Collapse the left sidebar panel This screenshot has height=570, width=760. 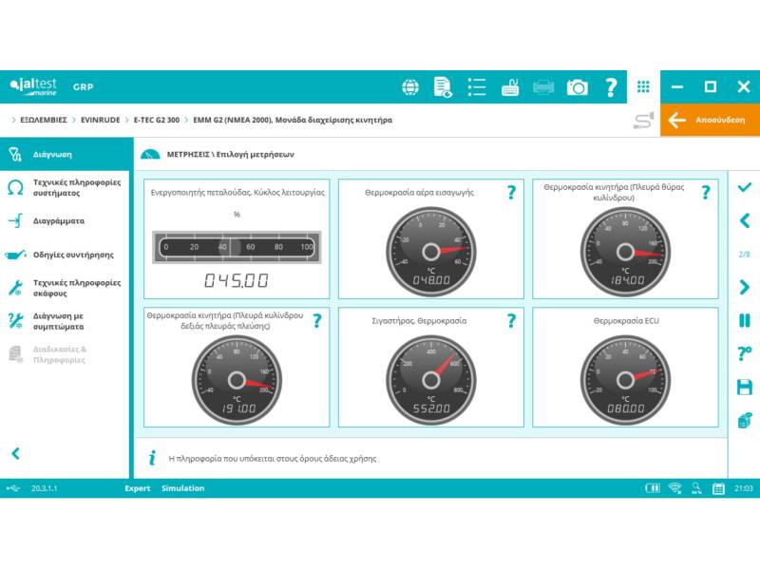click(x=15, y=454)
